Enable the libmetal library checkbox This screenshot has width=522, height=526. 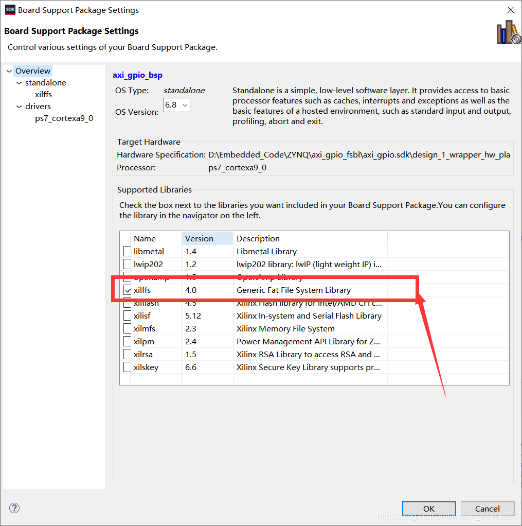(127, 251)
